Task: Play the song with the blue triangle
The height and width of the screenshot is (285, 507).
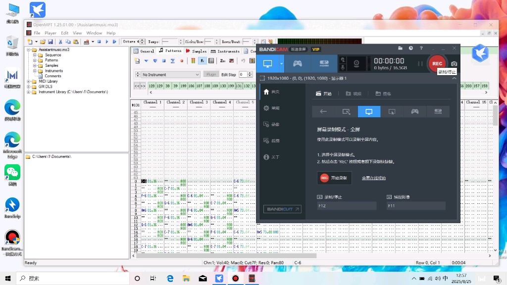Action: (x=107, y=42)
